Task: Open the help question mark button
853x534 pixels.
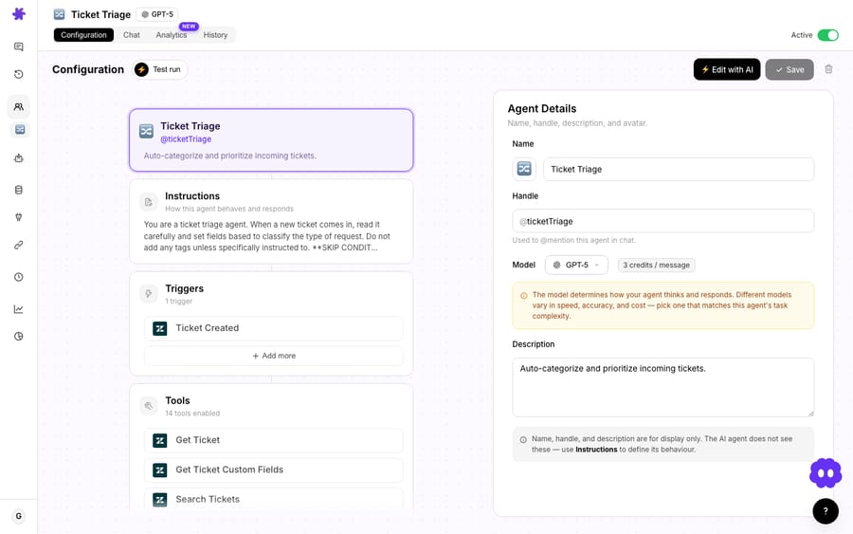Action: pyautogui.click(x=826, y=511)
